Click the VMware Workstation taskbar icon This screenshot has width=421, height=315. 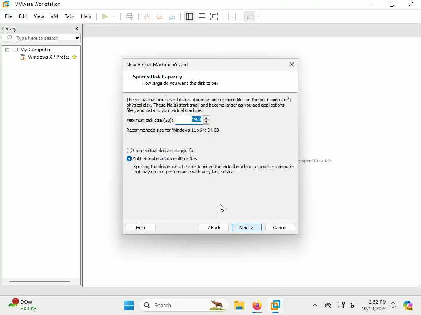coord(275,305)
